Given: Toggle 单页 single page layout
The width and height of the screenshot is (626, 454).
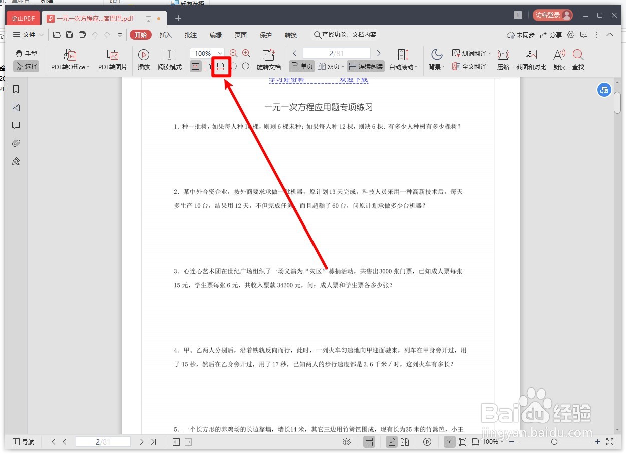Looking at the screenshot, I should 302,66.
